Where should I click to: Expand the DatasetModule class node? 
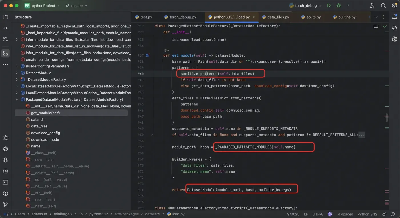17,73
